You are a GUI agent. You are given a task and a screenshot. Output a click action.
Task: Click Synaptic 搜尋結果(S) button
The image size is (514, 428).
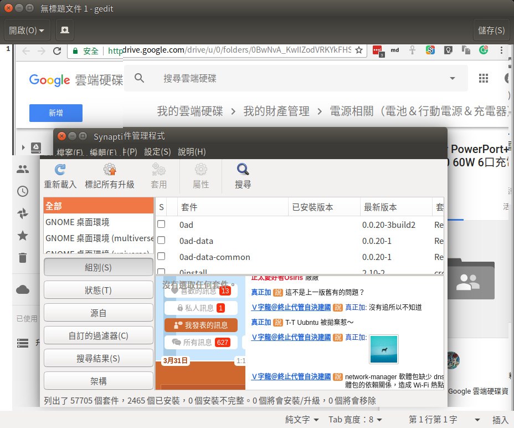pos(99,358)
